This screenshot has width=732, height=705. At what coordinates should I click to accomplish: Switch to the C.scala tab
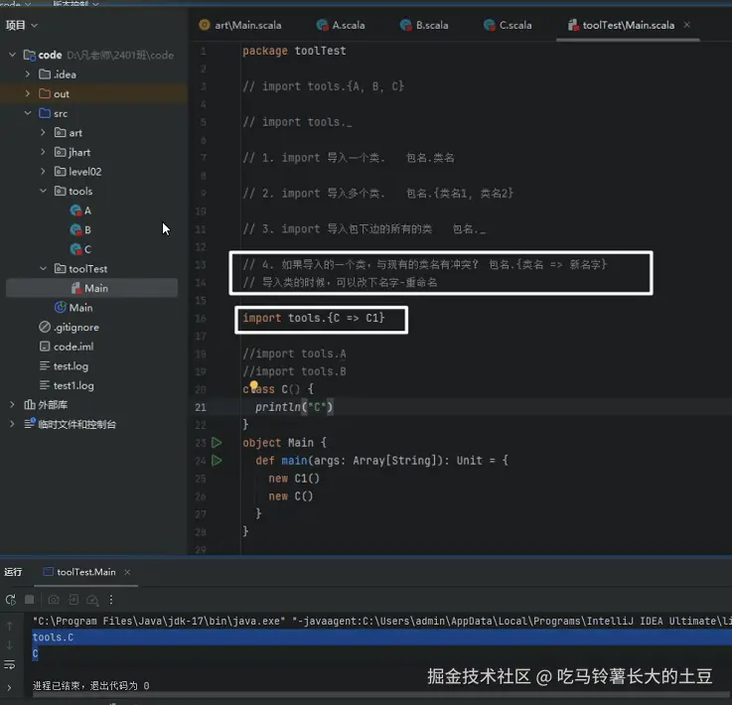point(508,25)
